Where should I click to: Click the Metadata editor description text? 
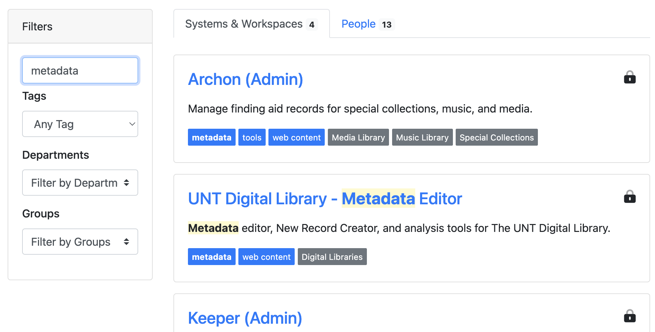tap(399, 228)
